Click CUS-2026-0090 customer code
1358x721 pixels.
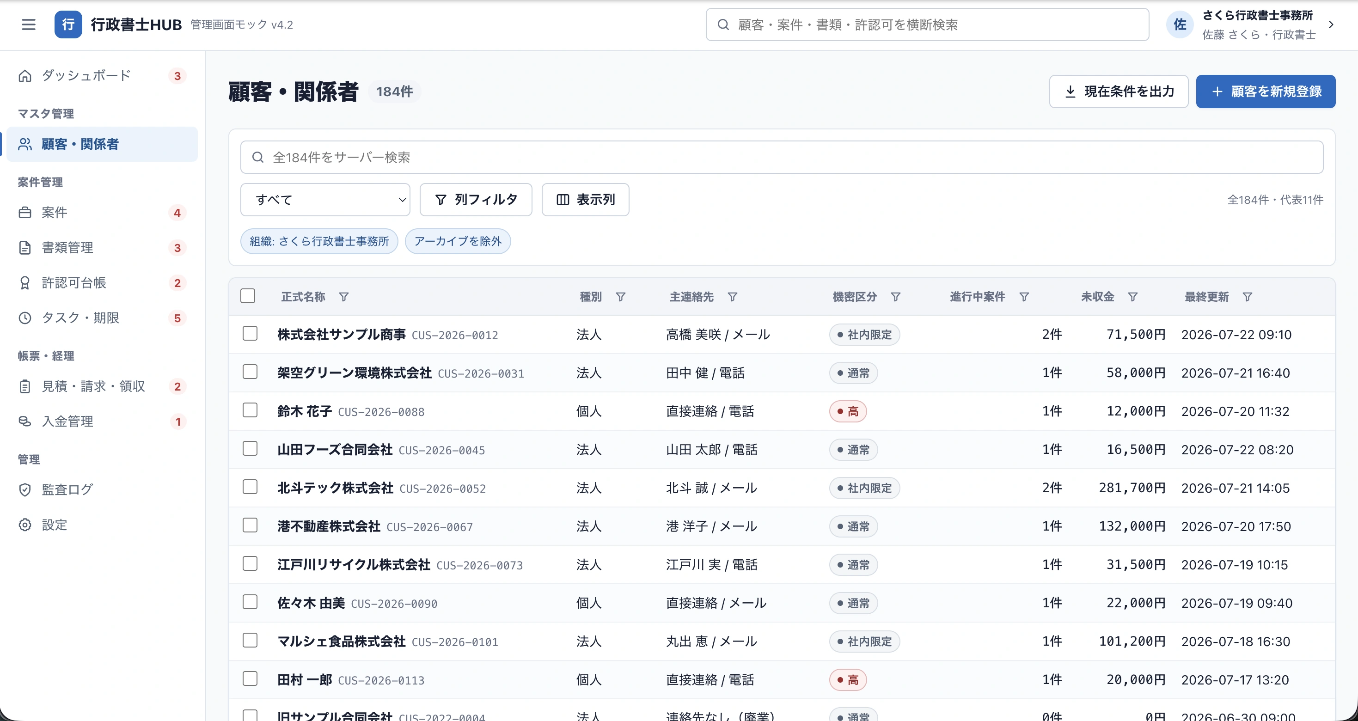click(394, 604)
